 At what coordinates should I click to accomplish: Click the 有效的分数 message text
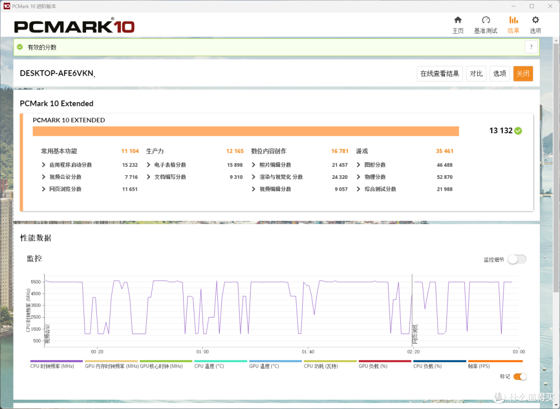[x=42, y=48]
